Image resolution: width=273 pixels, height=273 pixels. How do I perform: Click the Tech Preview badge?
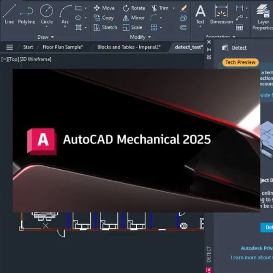pyautogui.click(x=240, y=62)
